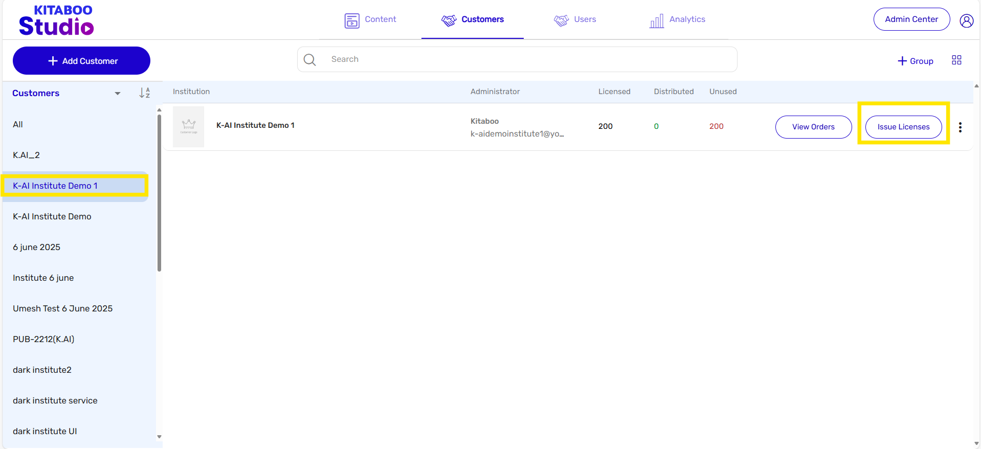Click the administrator email k-aidemoinstitute1@yo…
The height and width of the screenshot is (449, 981).
click(x=517, y=134)
